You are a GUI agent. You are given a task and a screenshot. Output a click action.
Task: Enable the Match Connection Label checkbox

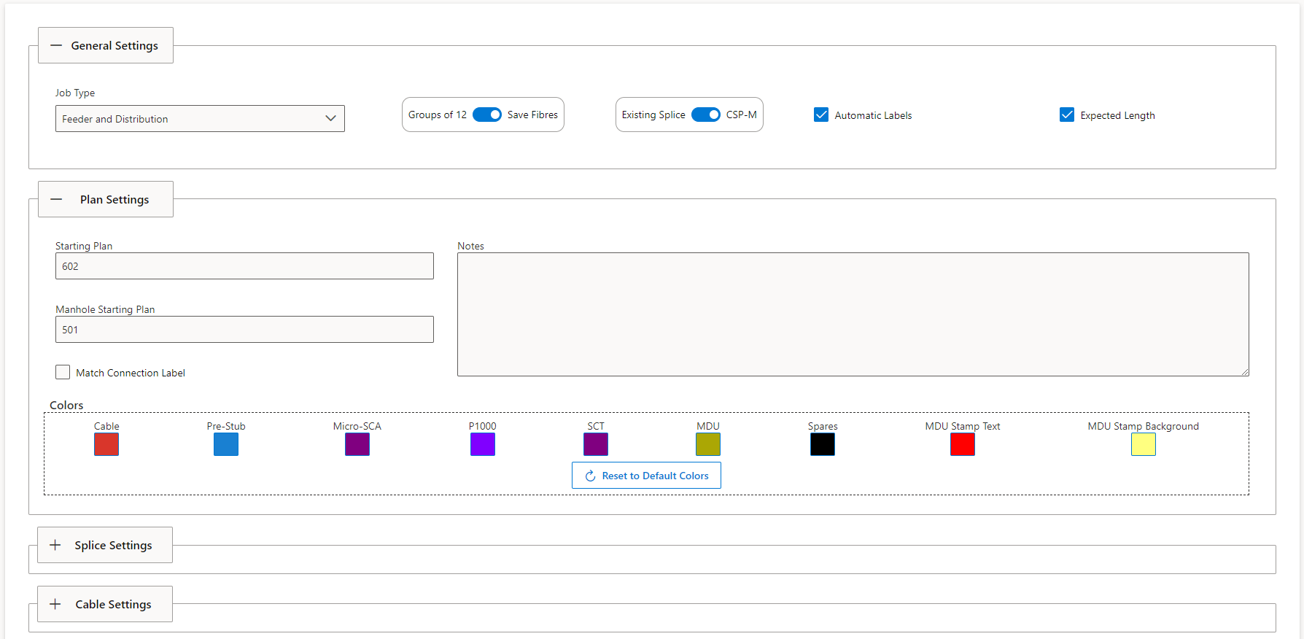63,373
